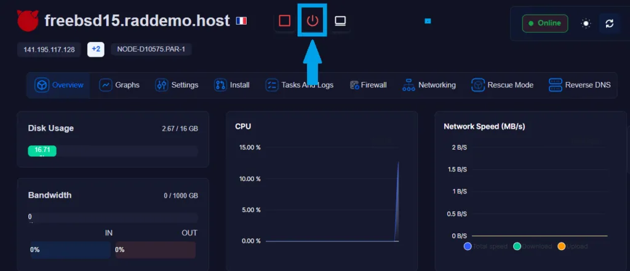The height and width of the screenshot is (271, 630).
Task: Click the Bandwidth heading
Action: click(50, 195)
